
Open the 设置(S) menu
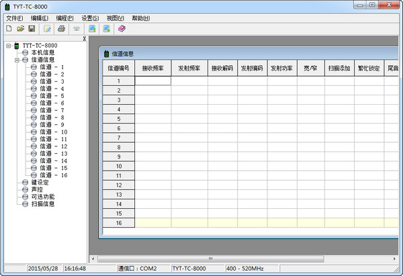(90, 18)
